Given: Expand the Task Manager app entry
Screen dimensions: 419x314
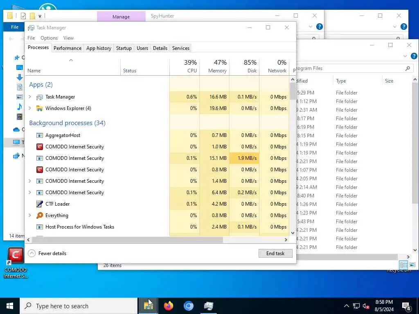Looking at the screenshot, I should 30,97.
